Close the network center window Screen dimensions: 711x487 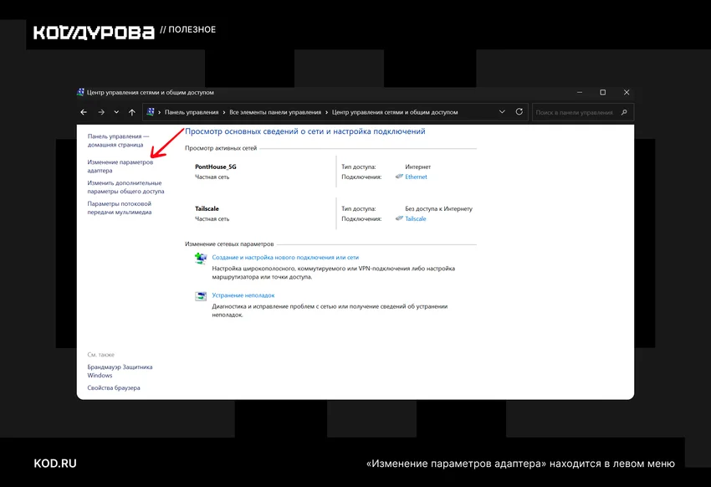627,92
